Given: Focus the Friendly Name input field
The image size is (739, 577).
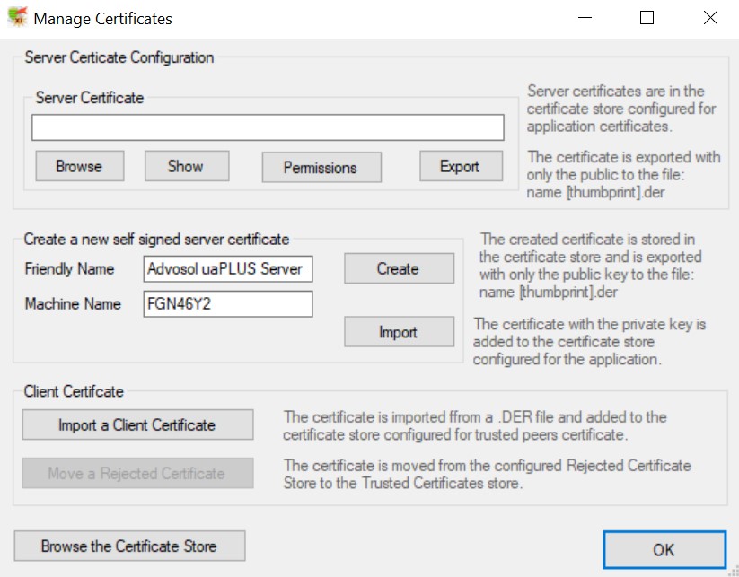Looking at the screenshot, I should 227,268.
